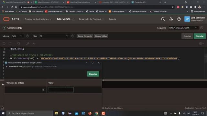Screen dimensions: 207x116
Task: Click the editor redo icon
Action: pyautogui.click(x=10, y=43)
